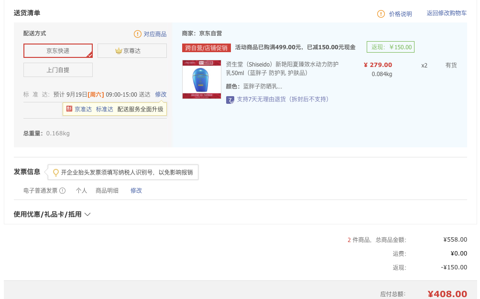Viewport: 480px width, 299px height.
Task: Open the 标准达 link in tooltip
Action: pyautogui.click(x=104, y=110)
